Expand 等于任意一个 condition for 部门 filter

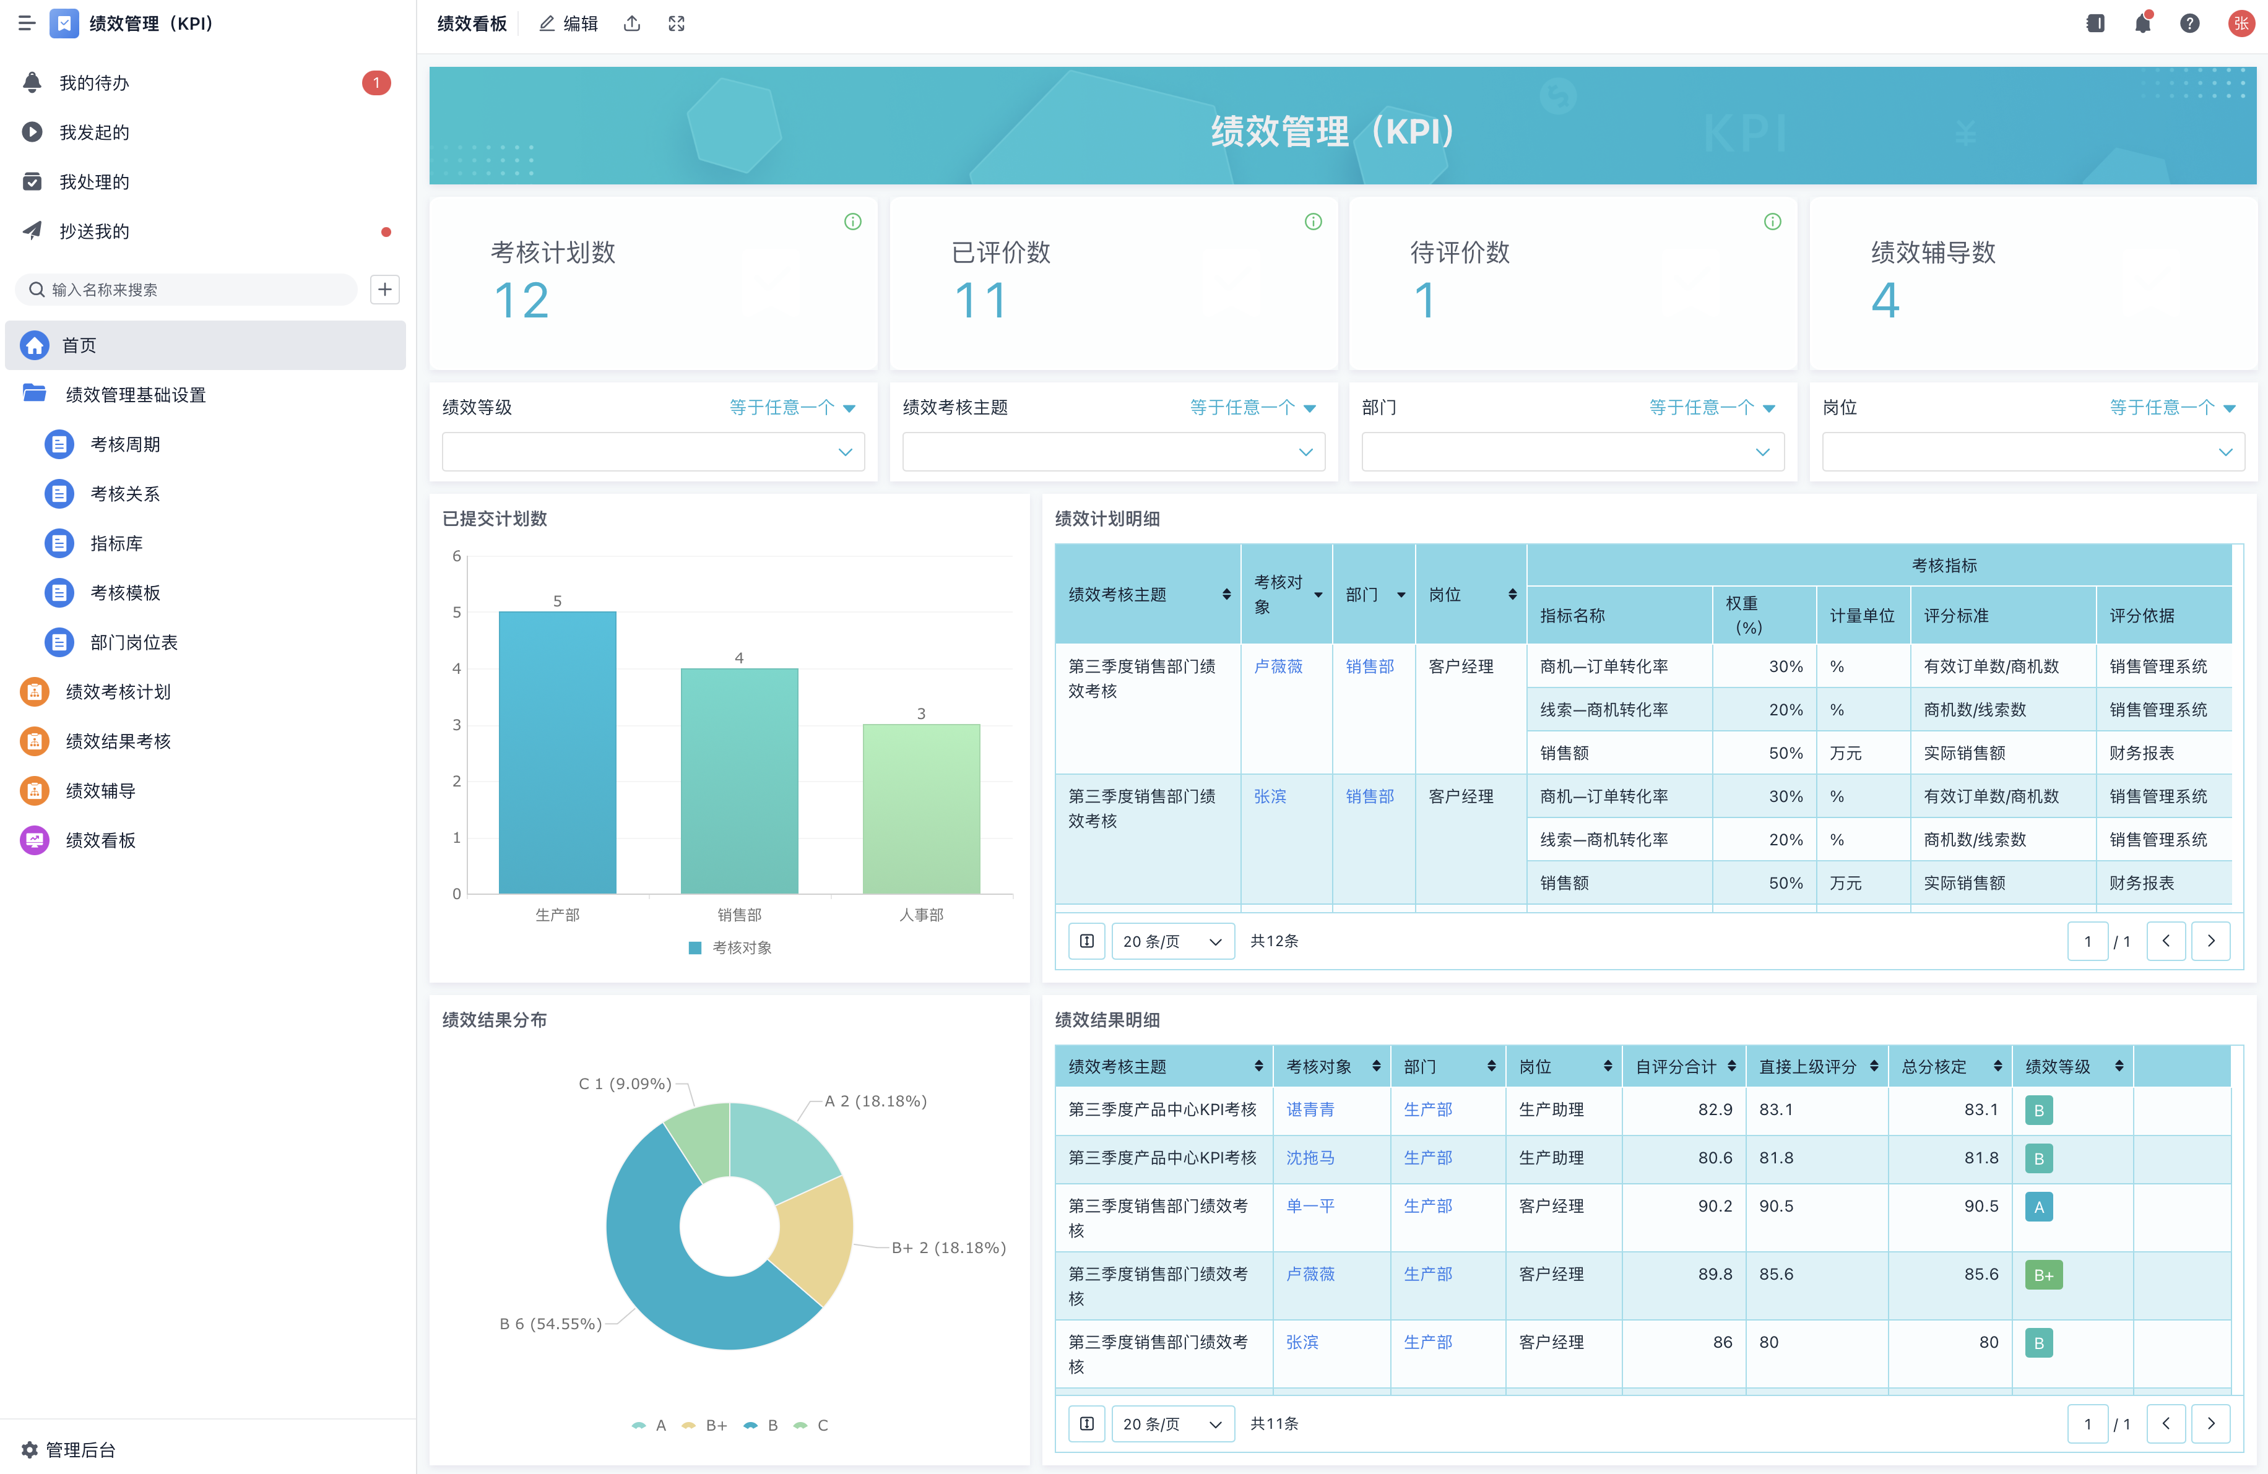click(1712, 408)
